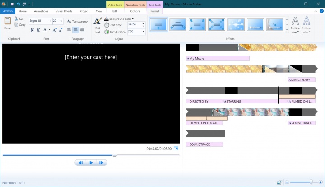This screenshot has width=325, height=187.
Task: Open the Archivo file menu
Action: tap(8, 11)
